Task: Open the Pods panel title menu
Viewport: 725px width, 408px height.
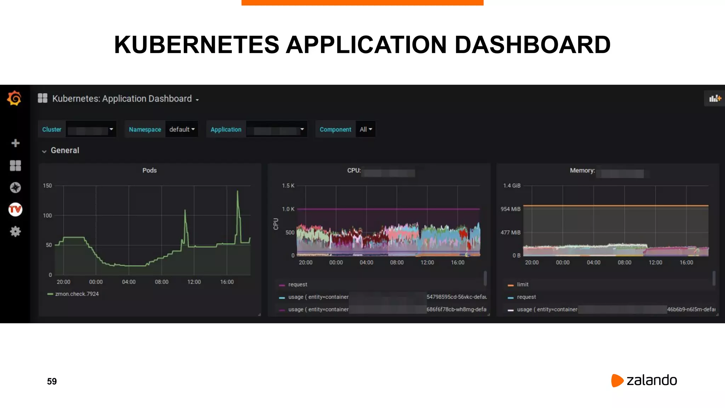Action: (149, 170)
